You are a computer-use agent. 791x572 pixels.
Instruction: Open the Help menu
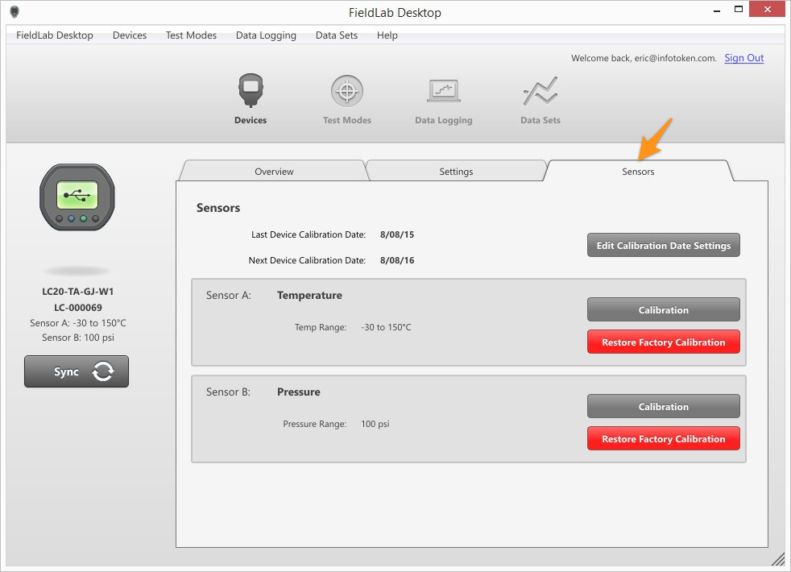click(387, 35)
